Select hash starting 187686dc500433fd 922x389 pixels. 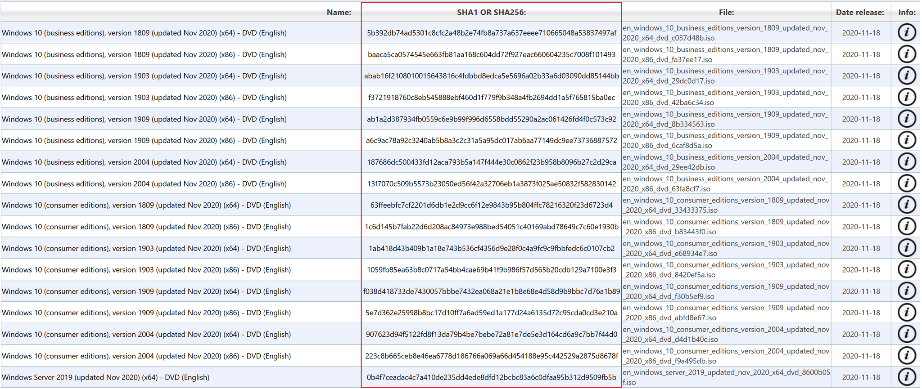click(492, 162)
